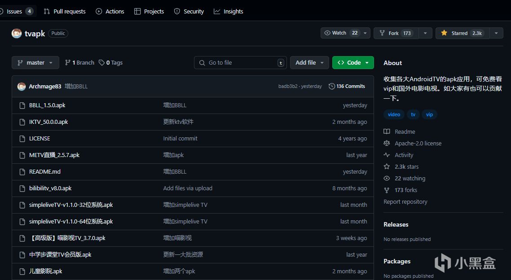Open the repository Activity link
The height and width of the screenshot is (280, 511).
tap(399, 155)
